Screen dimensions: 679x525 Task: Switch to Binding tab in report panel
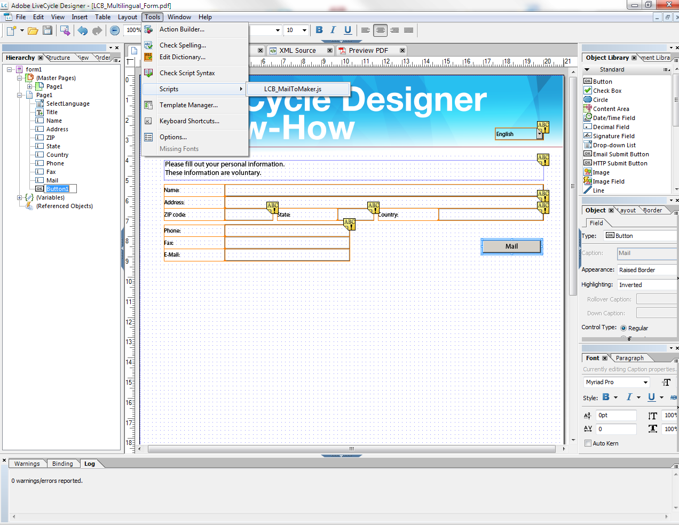(x=62, y=464)
